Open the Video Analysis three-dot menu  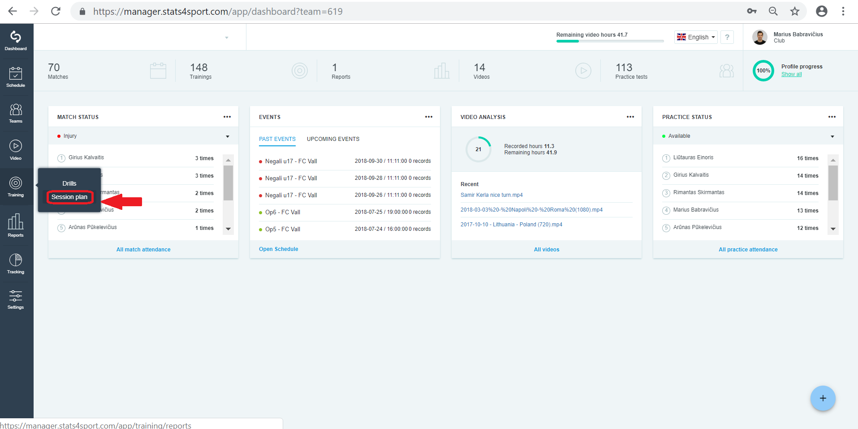pyautogui.click(x=630, y=117)
